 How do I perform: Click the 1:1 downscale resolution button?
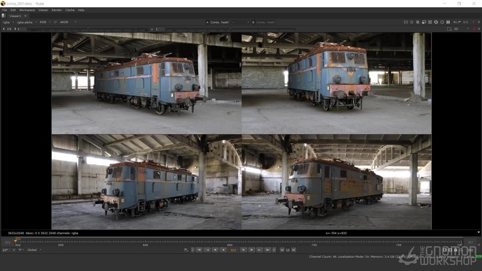click(466, 22)
